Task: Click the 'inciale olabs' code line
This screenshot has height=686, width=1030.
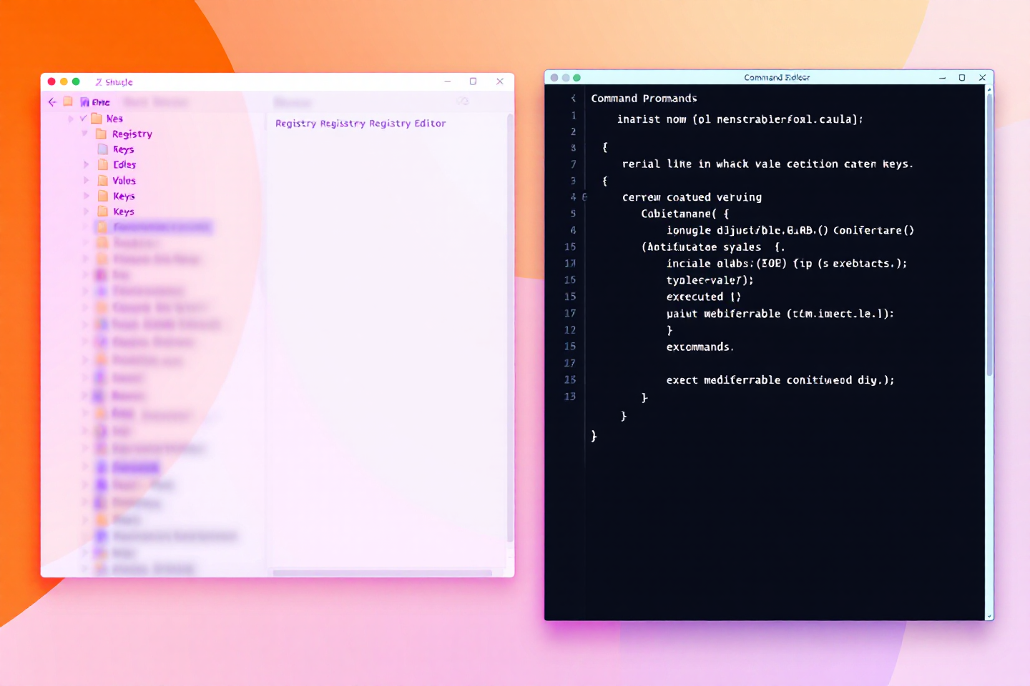Action: [x=787, y=263]
